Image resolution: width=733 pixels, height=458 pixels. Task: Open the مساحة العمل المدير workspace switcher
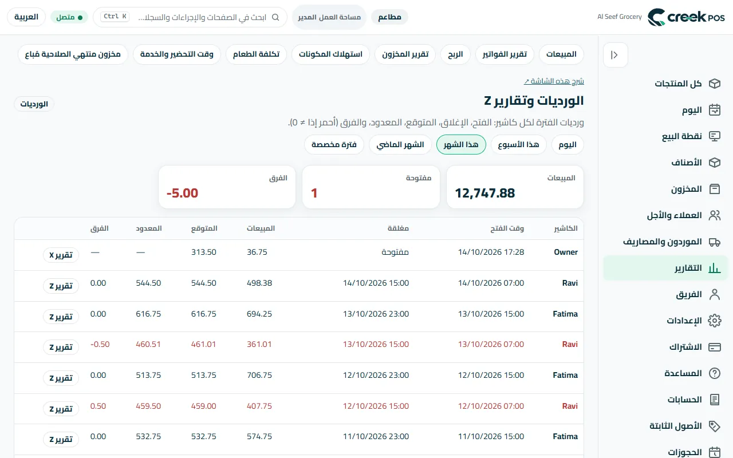[329, 17]
